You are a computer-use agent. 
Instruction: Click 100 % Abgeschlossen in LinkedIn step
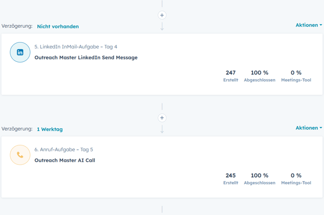click(x=260, y=76)
